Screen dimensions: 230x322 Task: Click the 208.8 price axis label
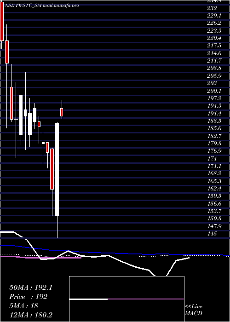click(214, 69)
